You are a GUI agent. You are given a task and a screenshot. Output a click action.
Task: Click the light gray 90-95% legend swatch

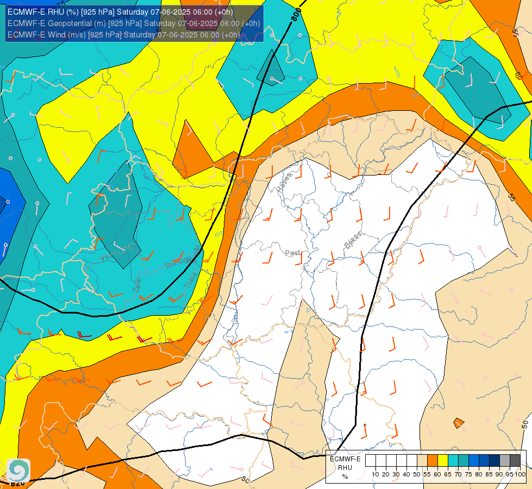point(505,461)
